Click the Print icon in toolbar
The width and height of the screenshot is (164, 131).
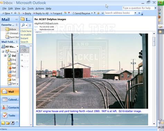click(x=15, y=13)
